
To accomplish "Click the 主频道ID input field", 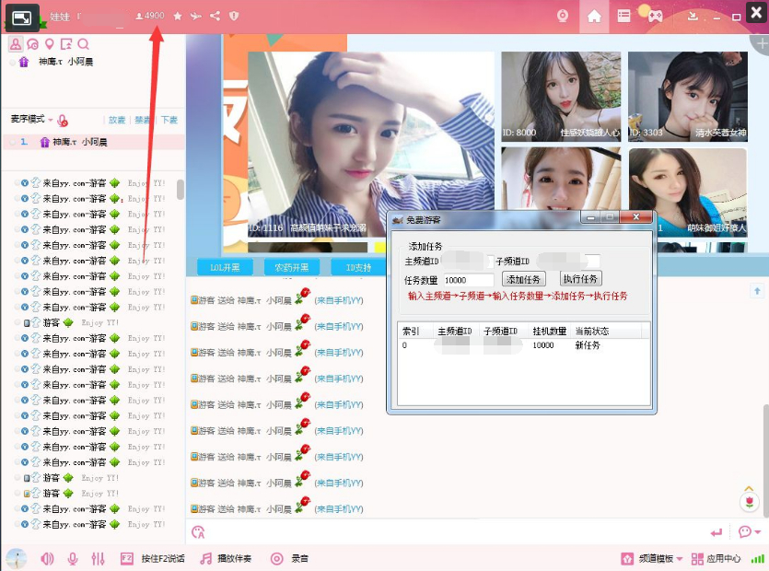I will [466, 261].
